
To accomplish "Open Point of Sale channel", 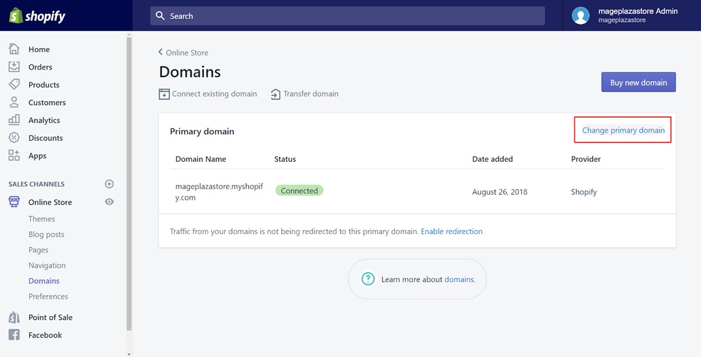I will tap(50, 317).
